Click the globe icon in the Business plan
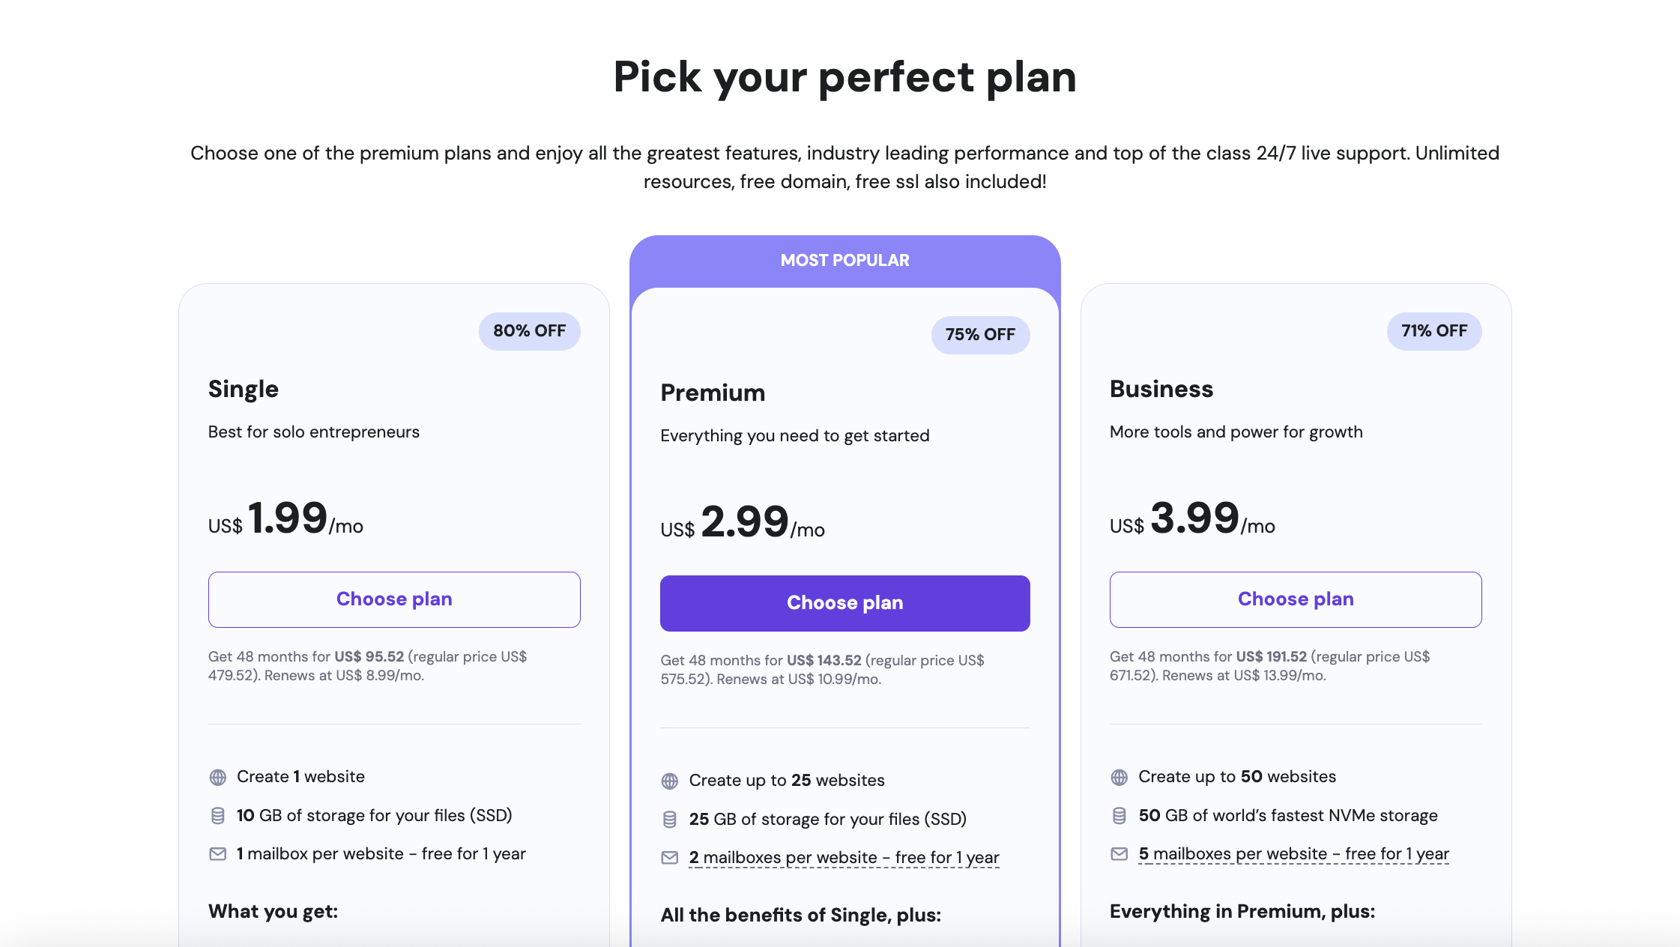Screen dimensions: 1680x947 tap(1119, 777)
